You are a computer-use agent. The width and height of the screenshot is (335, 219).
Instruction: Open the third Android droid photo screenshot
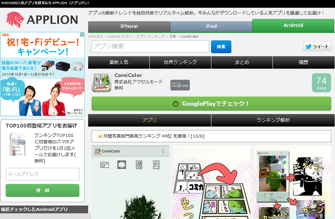coord(292,182)
